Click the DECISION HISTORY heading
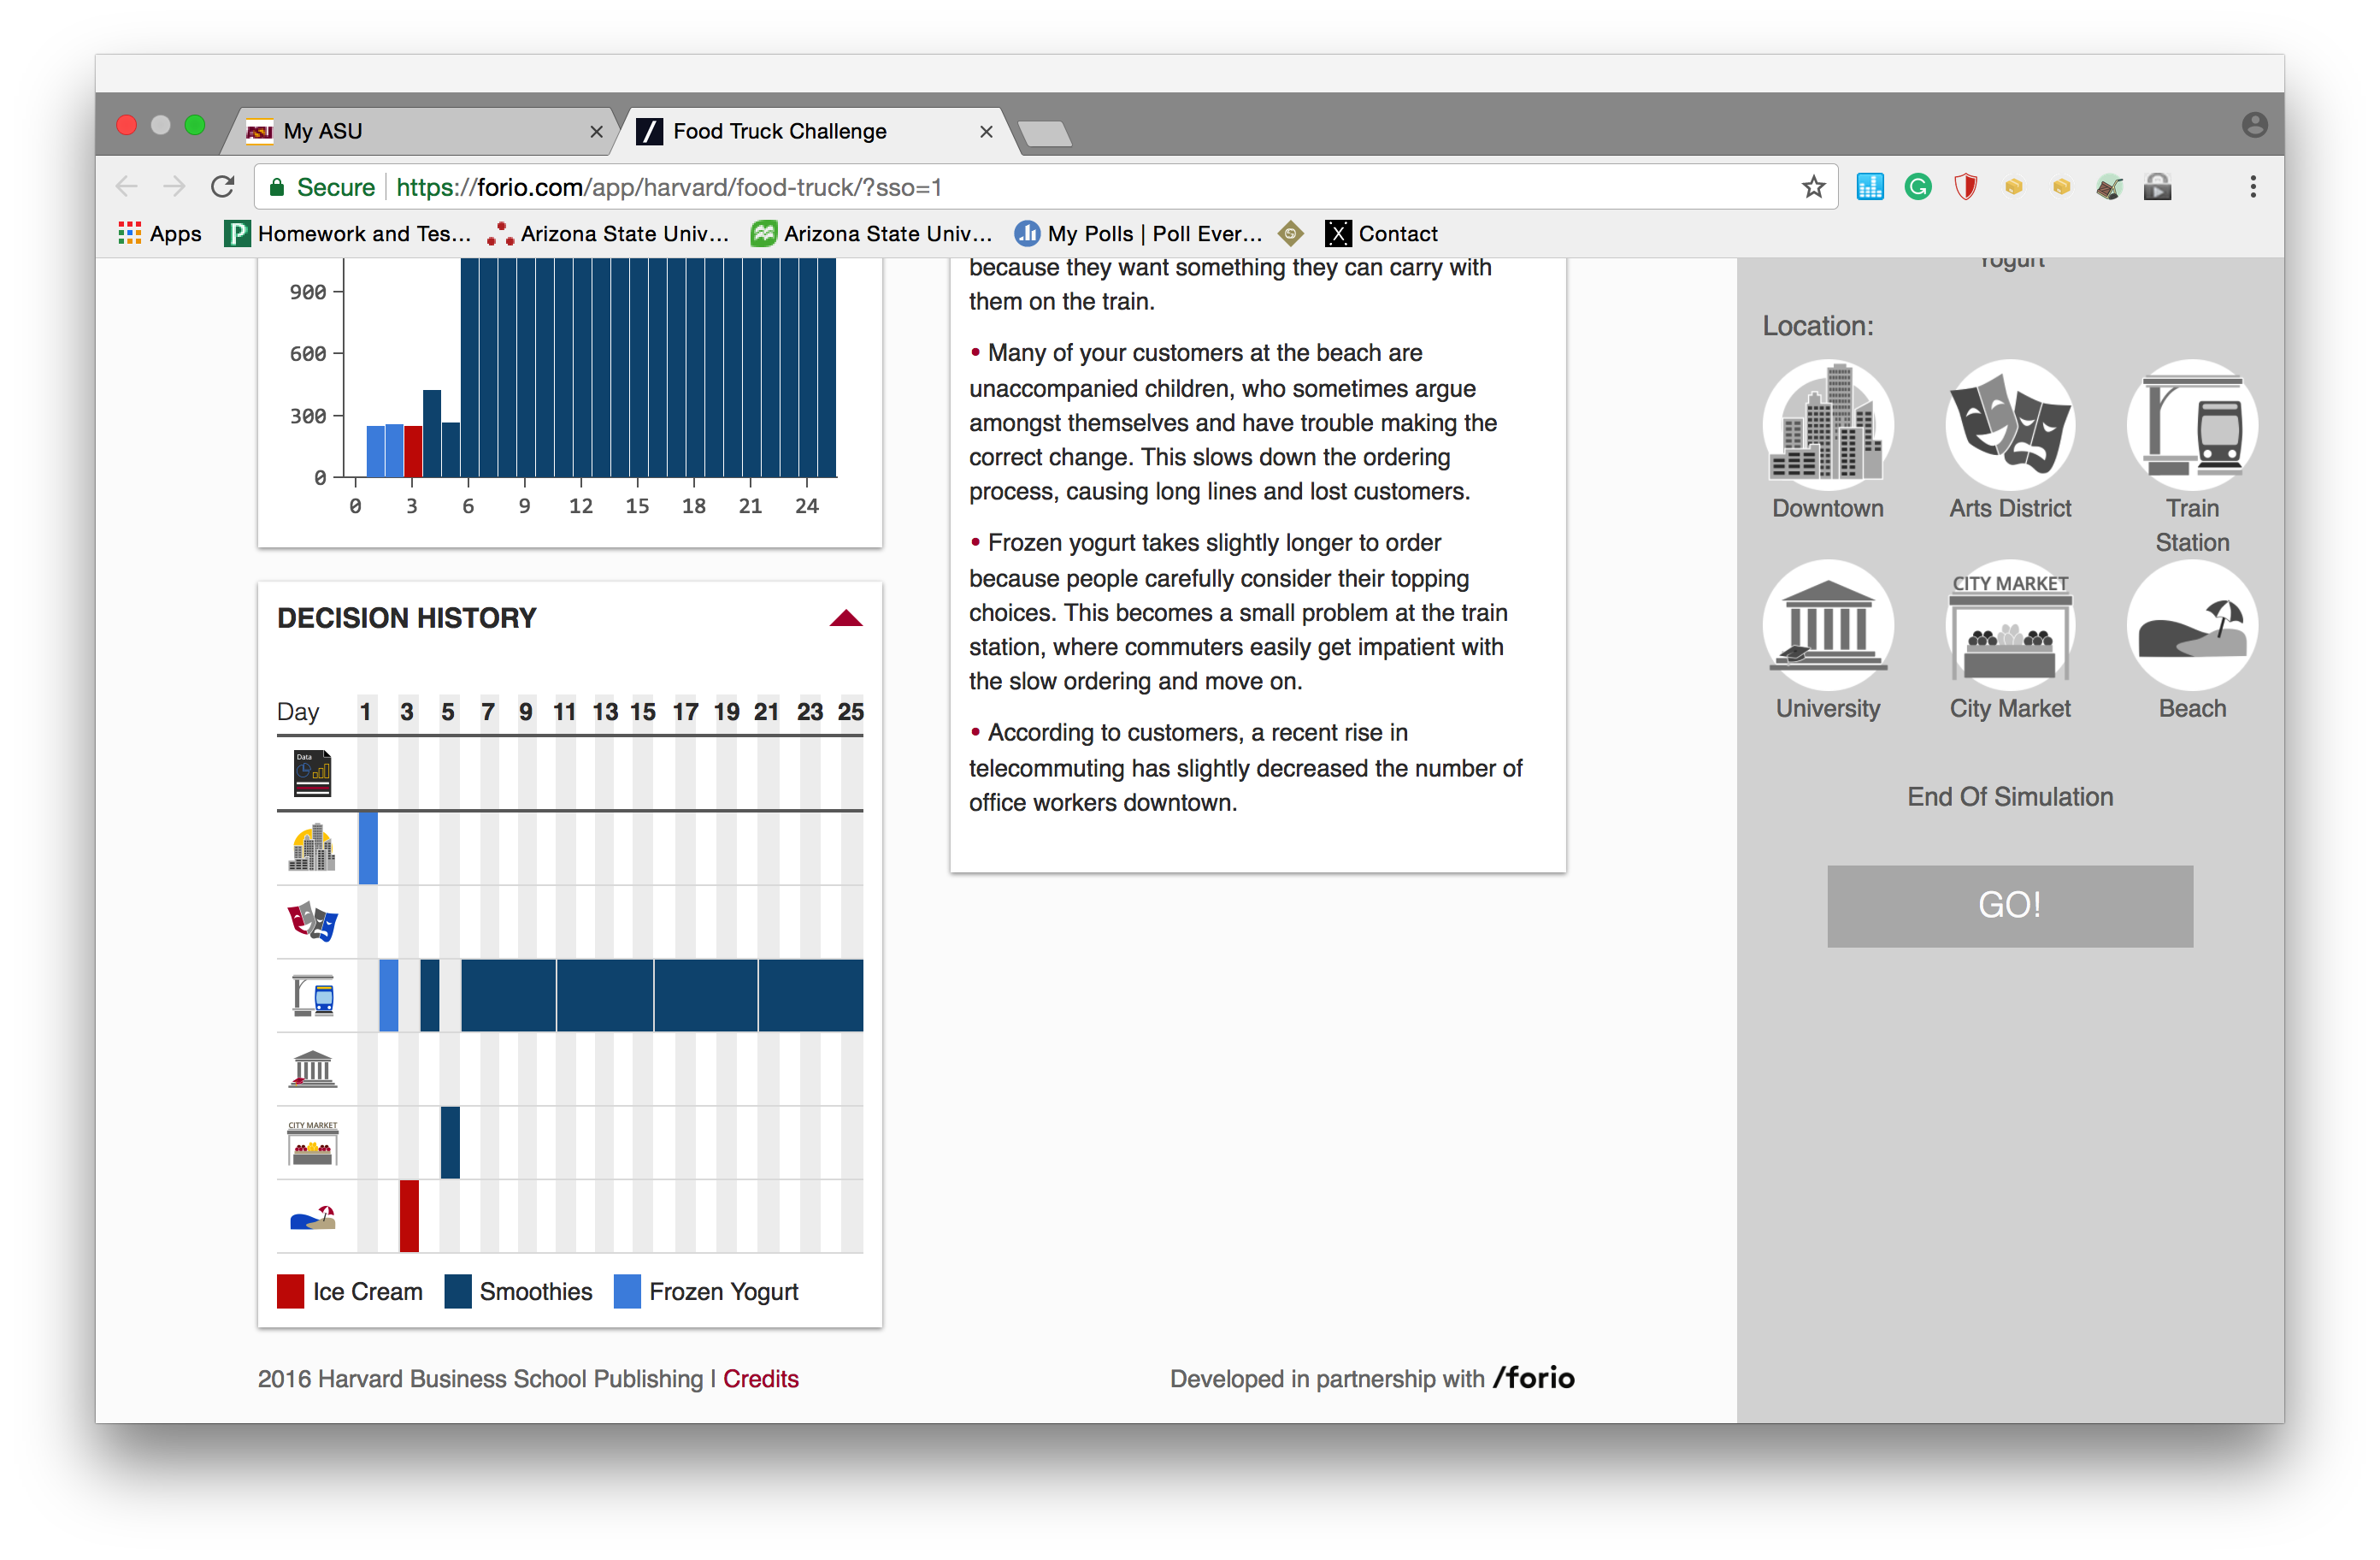2380x1560 pixels. coord(407,618)
